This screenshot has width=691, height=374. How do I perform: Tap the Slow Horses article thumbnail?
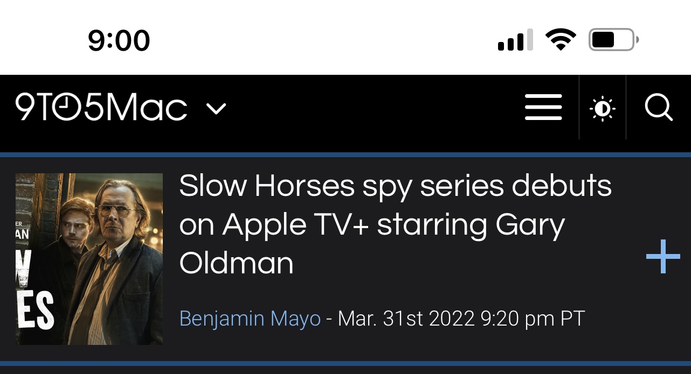point(89,258)
